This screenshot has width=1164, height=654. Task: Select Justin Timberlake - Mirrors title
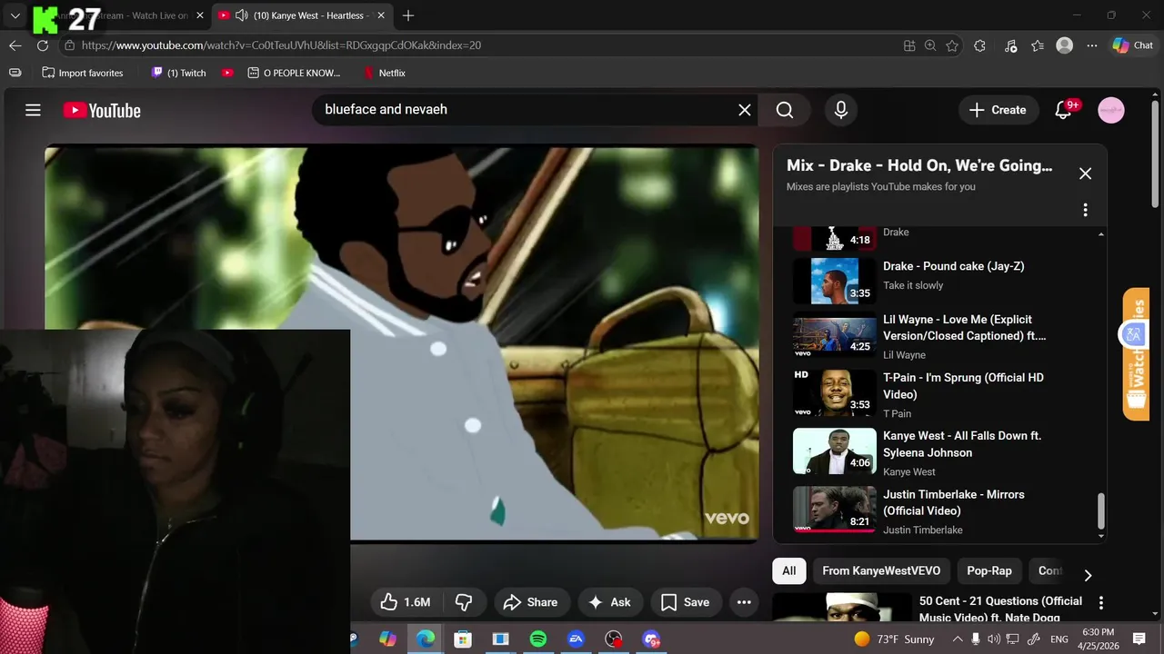pyautogui.click(x=953, y=502)
